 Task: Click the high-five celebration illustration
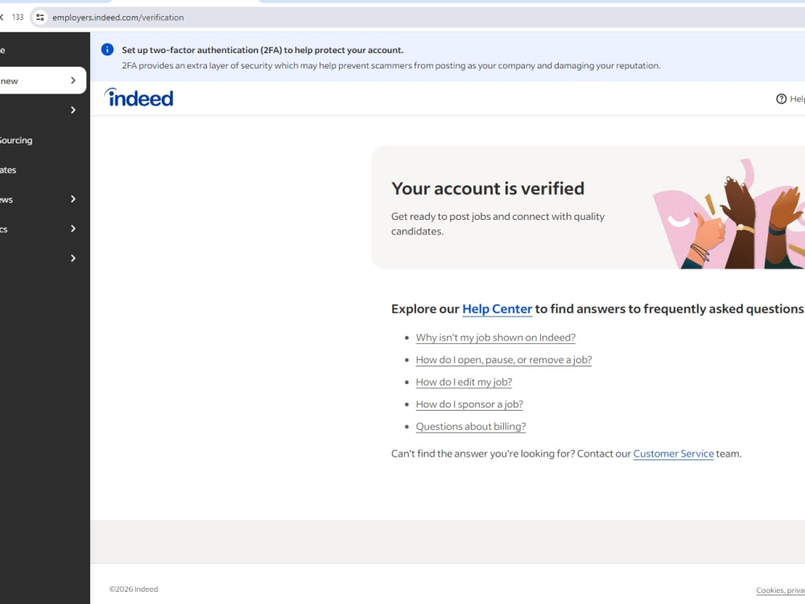728,213
